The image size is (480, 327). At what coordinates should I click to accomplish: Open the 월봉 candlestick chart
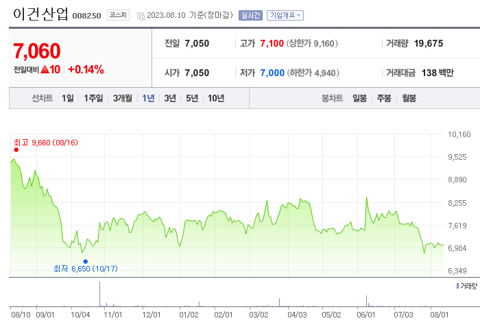(x=409, y=98)
